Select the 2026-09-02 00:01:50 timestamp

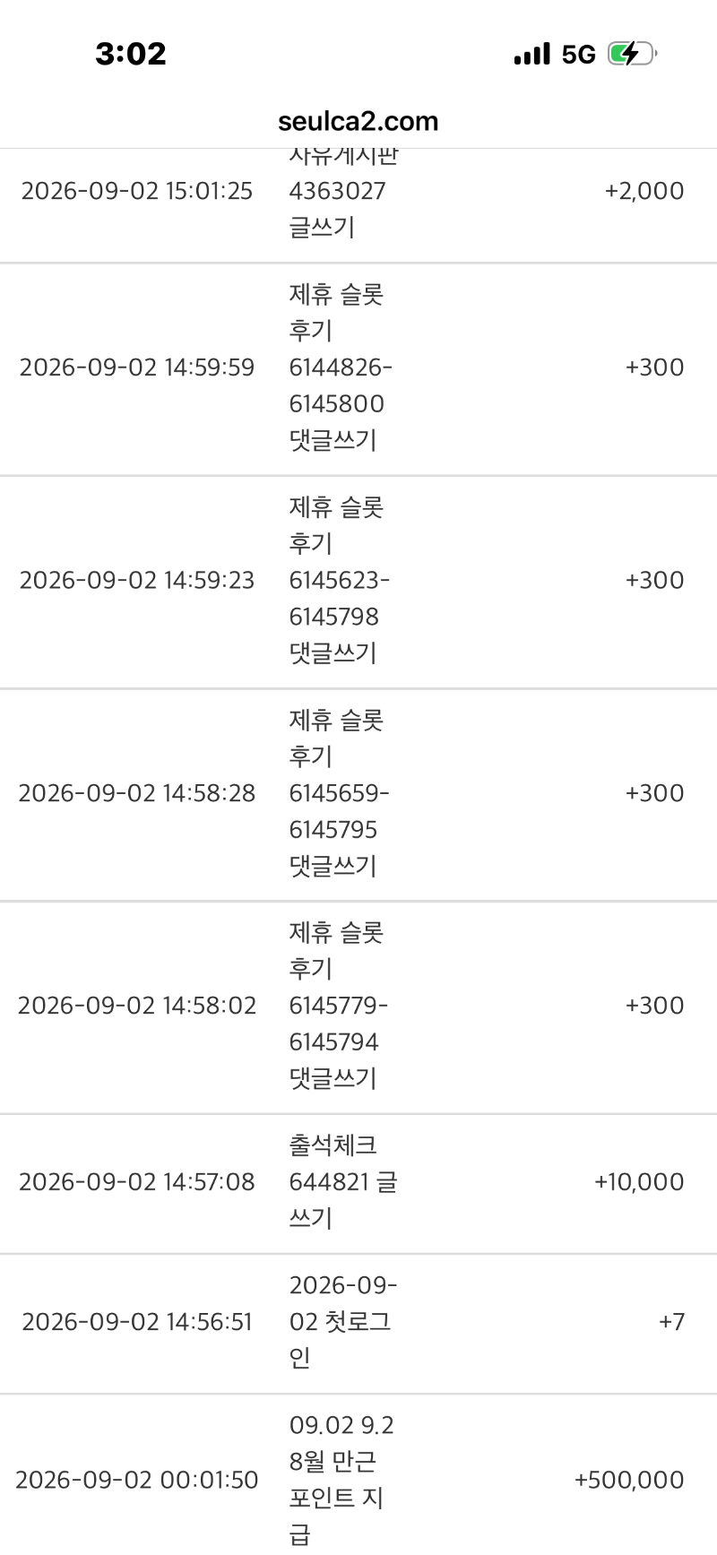[x=137, y=1480]
